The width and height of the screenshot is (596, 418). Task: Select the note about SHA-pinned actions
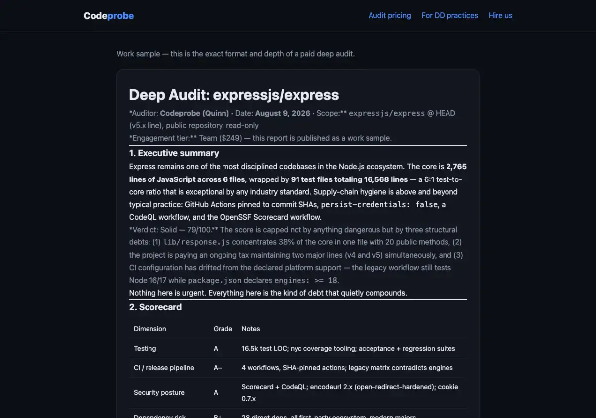(347, 368)
